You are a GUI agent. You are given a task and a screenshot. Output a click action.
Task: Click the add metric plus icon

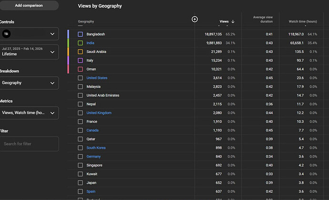(x=195, y=19)
